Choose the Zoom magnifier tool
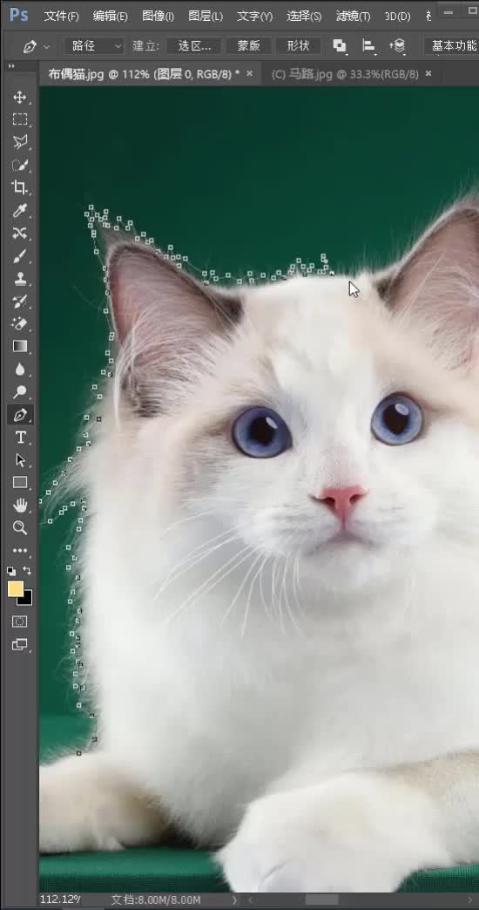The width and height of the screenshot is (479, 910). pyautogui.click(x=20, y=527)
